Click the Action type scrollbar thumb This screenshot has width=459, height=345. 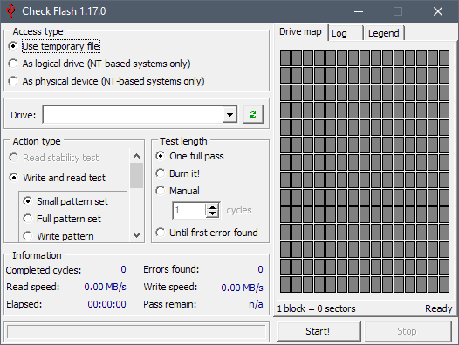click(x=136, y=175)
